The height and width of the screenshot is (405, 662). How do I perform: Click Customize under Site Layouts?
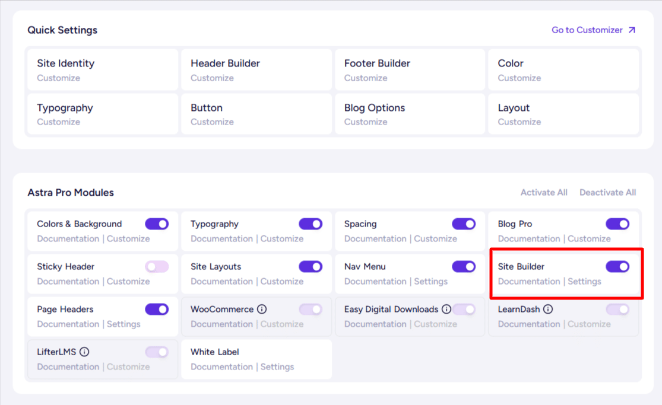[282, 282]
